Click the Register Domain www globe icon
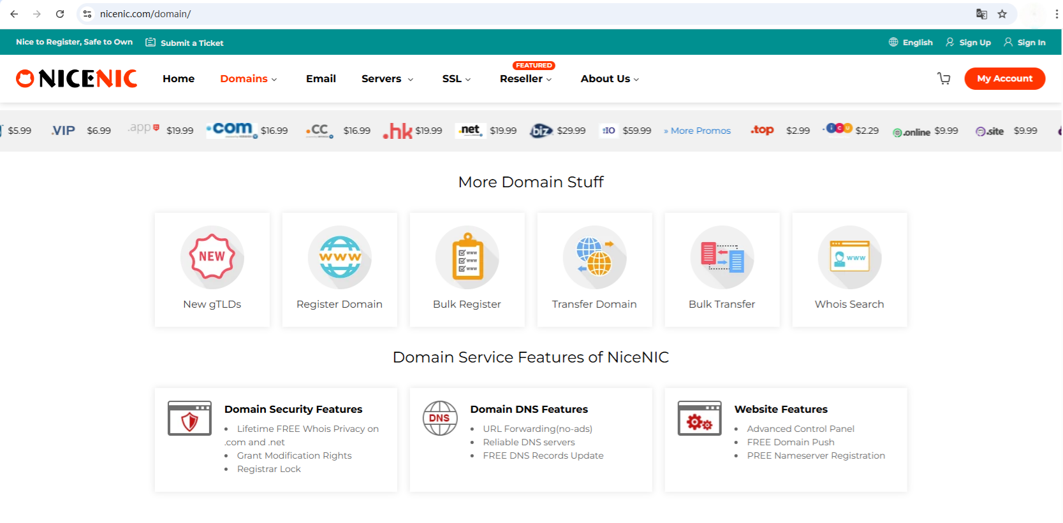Screen dimensions: 1063x523 coord(340,257)
